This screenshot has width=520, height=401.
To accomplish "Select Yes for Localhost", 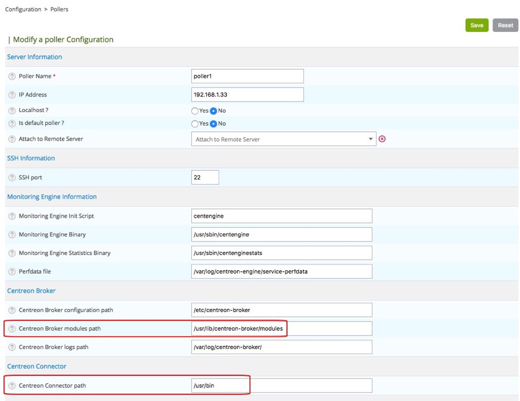I will (x=195, y=111).
